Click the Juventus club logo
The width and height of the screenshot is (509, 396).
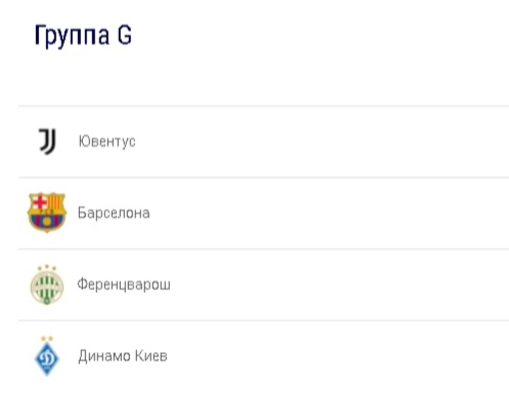tap(47, 141)
